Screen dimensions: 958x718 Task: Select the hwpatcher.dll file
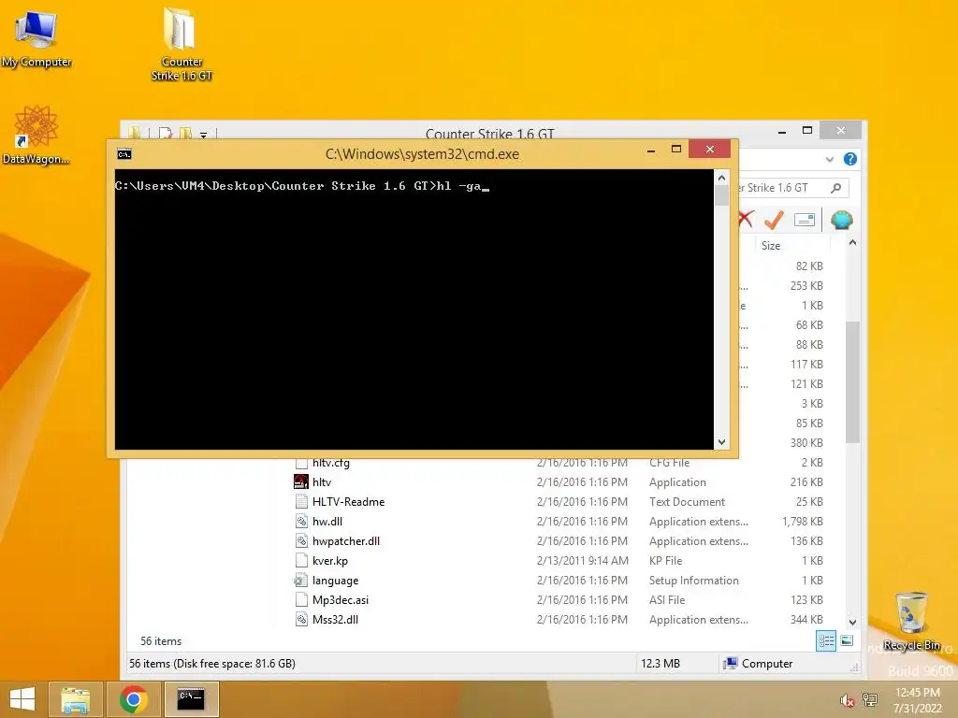(346, 541)
